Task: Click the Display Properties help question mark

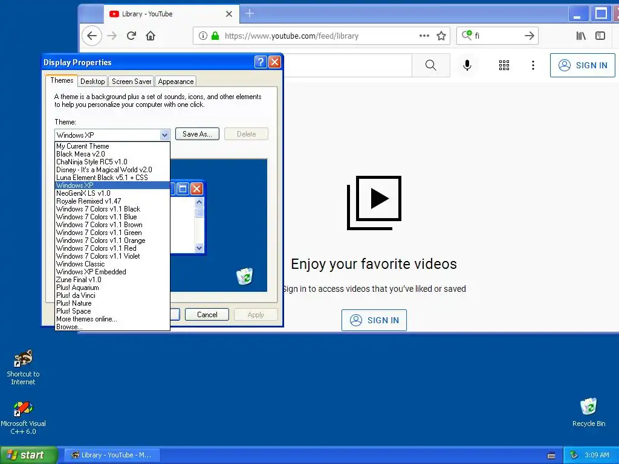Action: (x=261, y=62)
